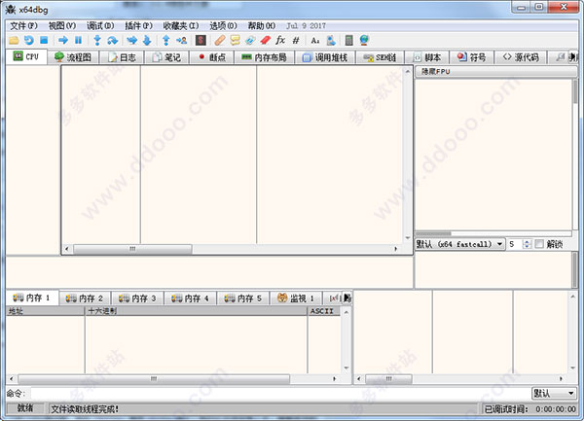584x421 pixels.
Task: Switch to the 符号 tab
Action: [471, 57]
